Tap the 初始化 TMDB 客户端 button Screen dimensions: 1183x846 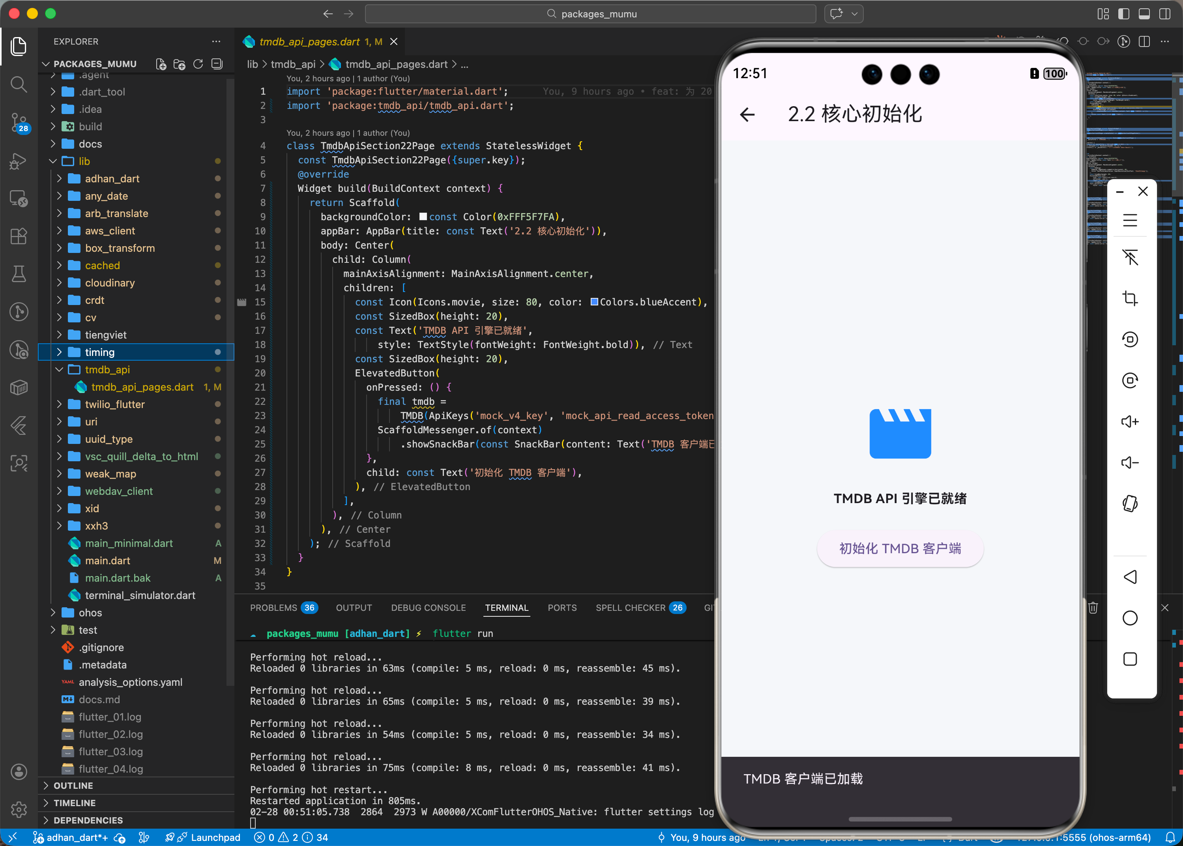(900, 548)
